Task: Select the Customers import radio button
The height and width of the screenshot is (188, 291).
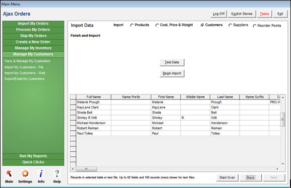Action: point(202,25)
